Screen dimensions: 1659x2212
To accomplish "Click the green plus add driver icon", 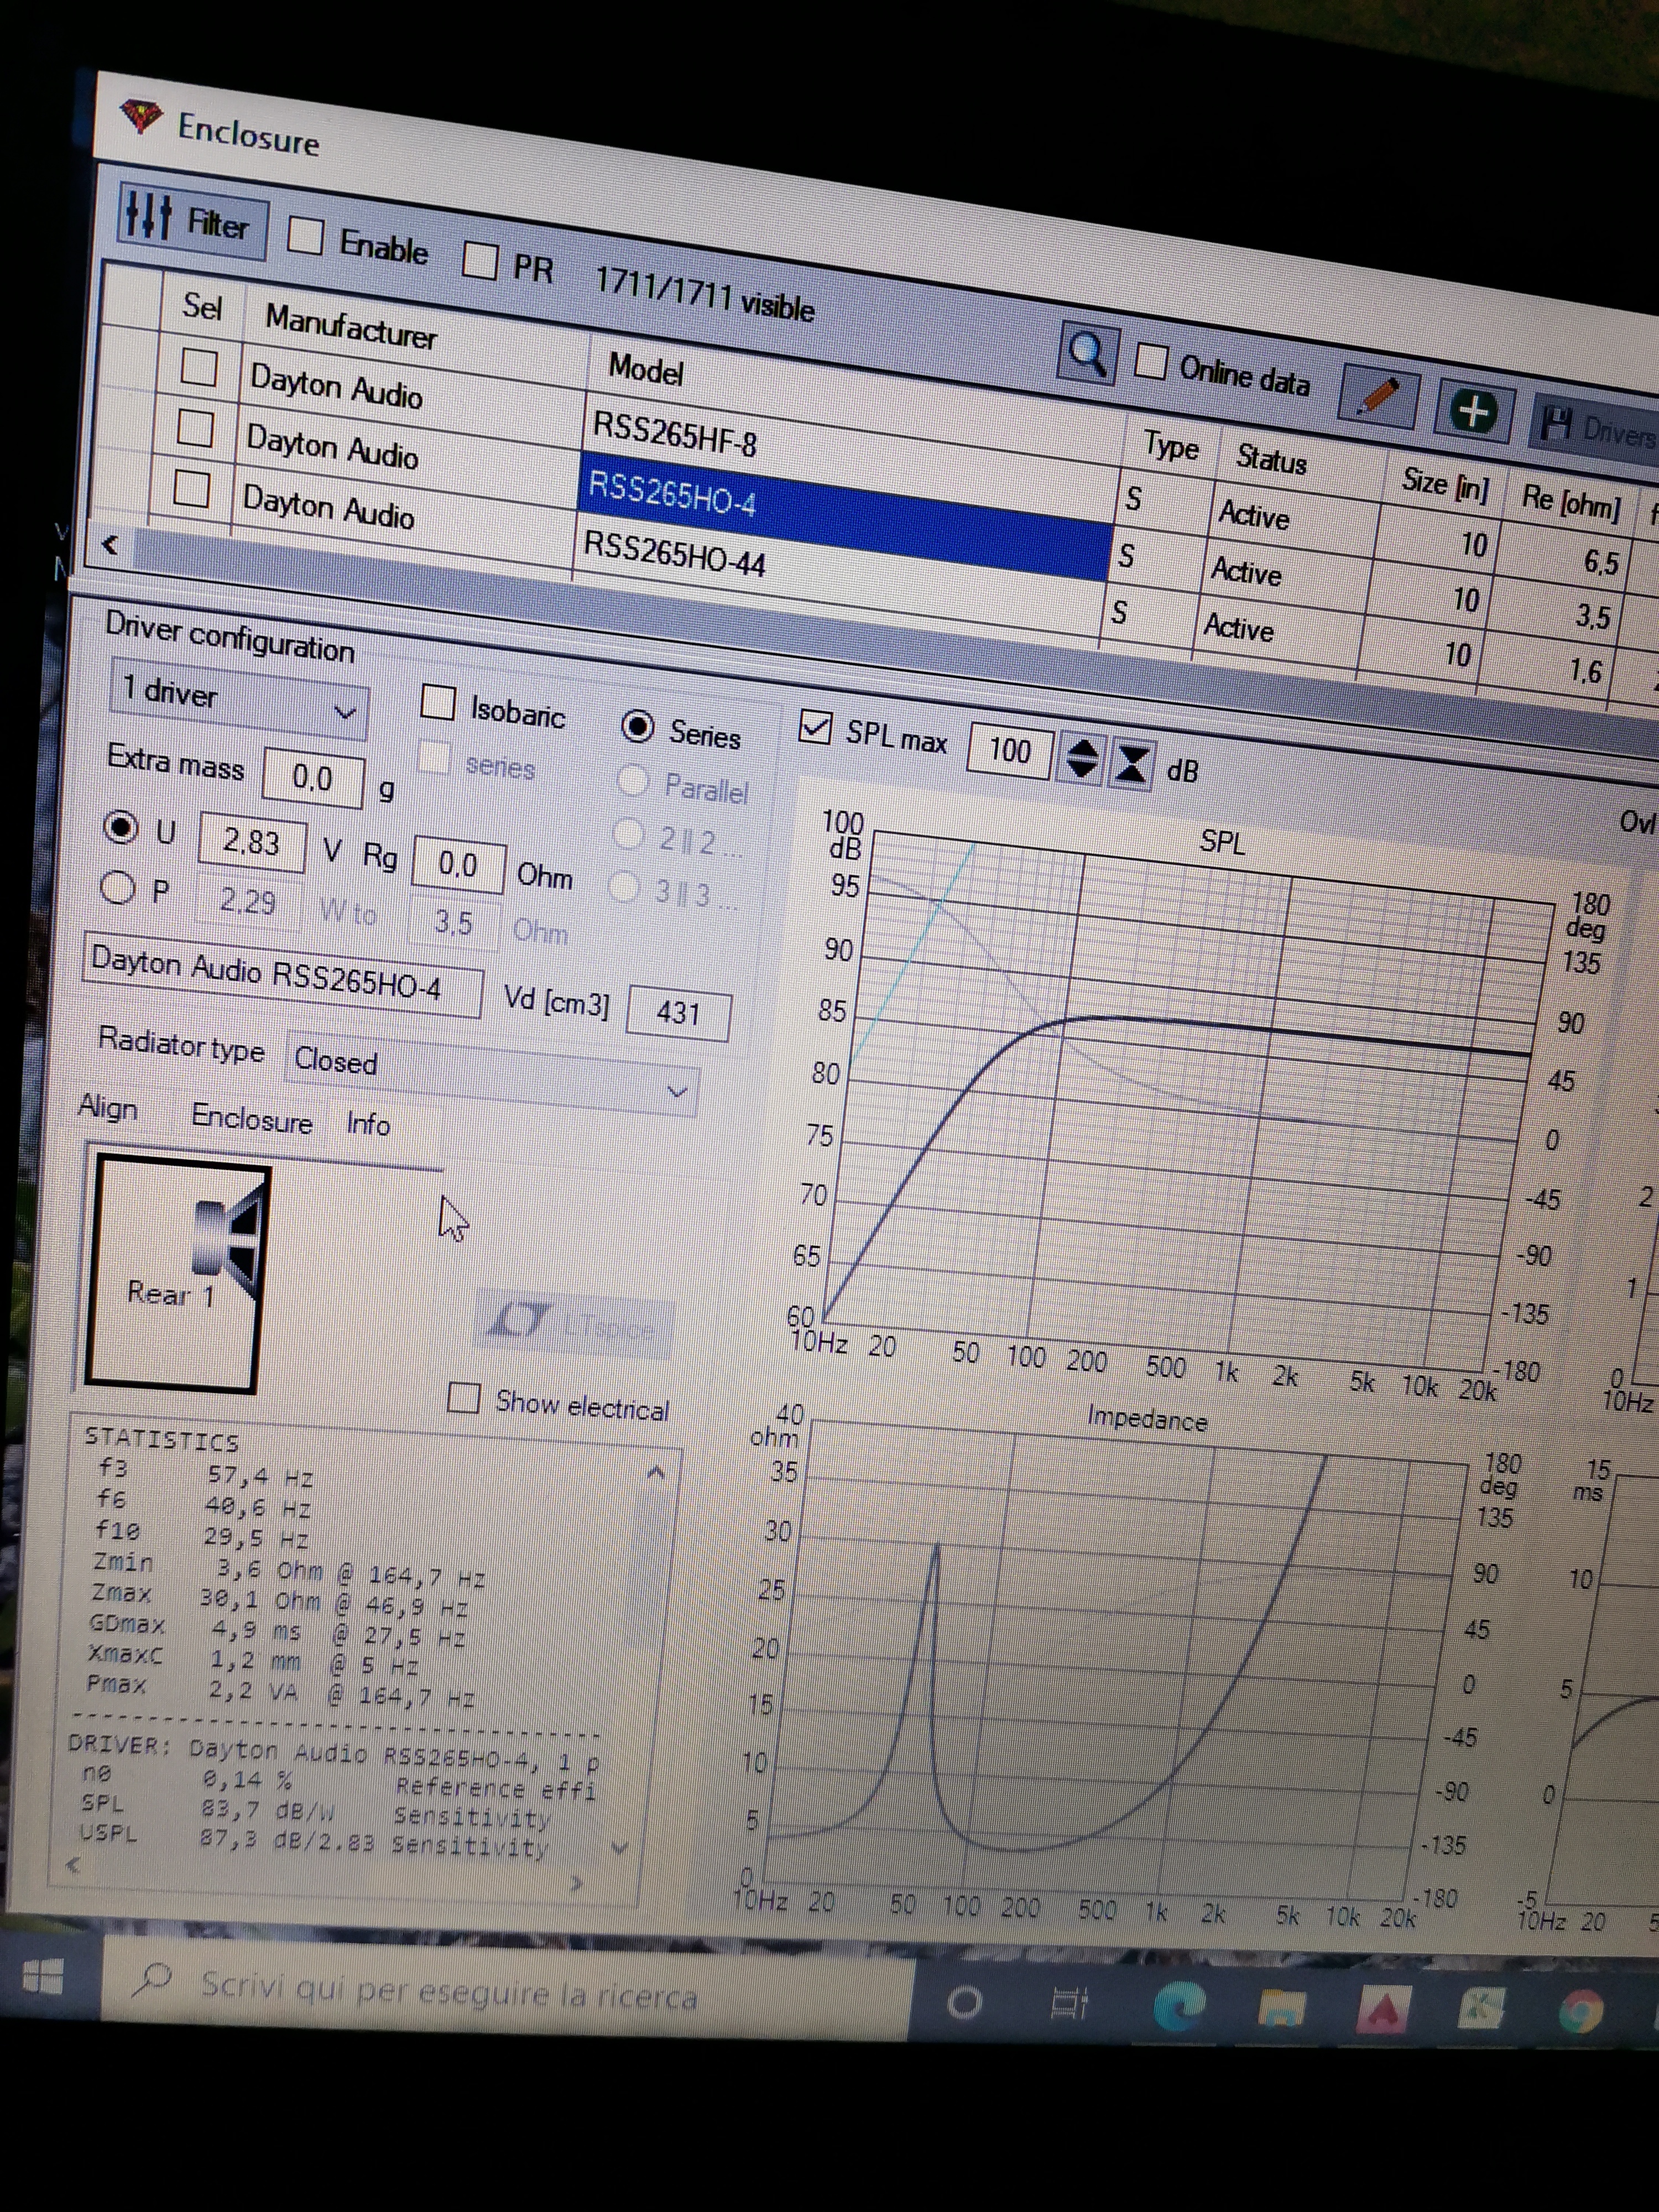I will click(x=1473, y=411).
